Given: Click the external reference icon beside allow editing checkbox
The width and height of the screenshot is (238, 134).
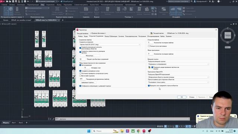Looking at the screenshot, I should [x=149, y=67].
